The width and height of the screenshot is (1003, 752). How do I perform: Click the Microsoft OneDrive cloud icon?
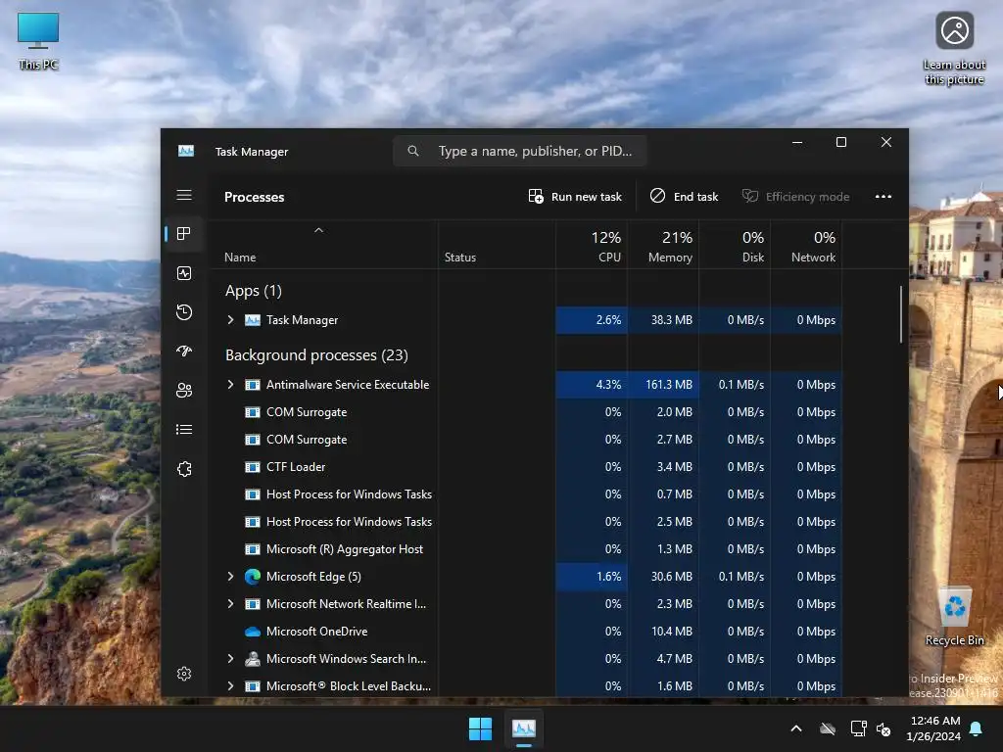coord(253,632)
